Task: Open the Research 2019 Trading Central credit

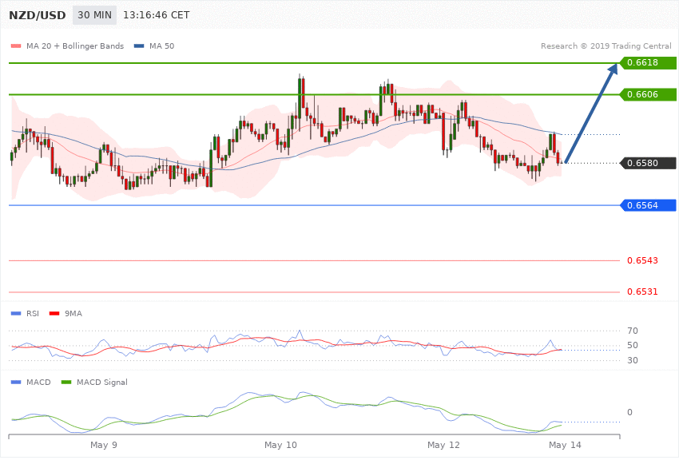Action: tap(606, 46)
